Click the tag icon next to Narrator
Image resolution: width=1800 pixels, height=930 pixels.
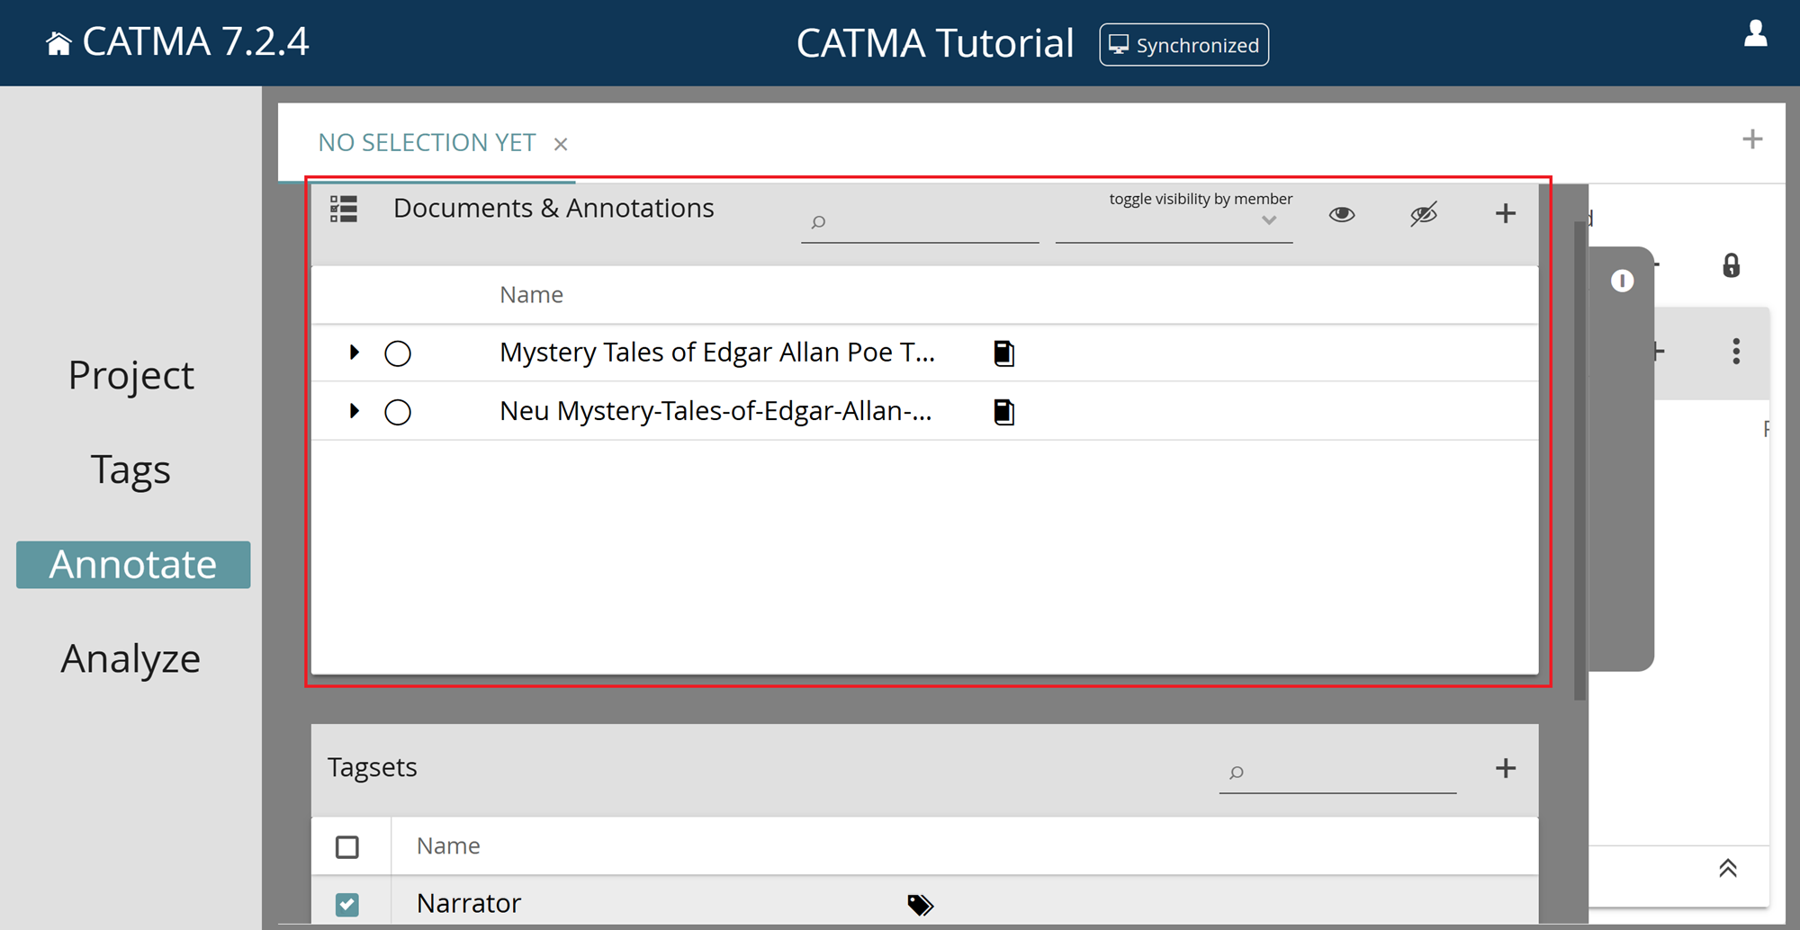[x=920, y=904]
